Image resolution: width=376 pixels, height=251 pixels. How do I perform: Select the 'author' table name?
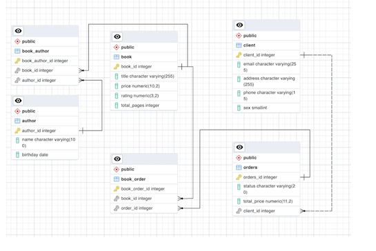coord(29,121)
